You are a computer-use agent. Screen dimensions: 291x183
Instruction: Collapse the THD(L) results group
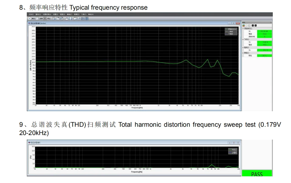point(243,39)
